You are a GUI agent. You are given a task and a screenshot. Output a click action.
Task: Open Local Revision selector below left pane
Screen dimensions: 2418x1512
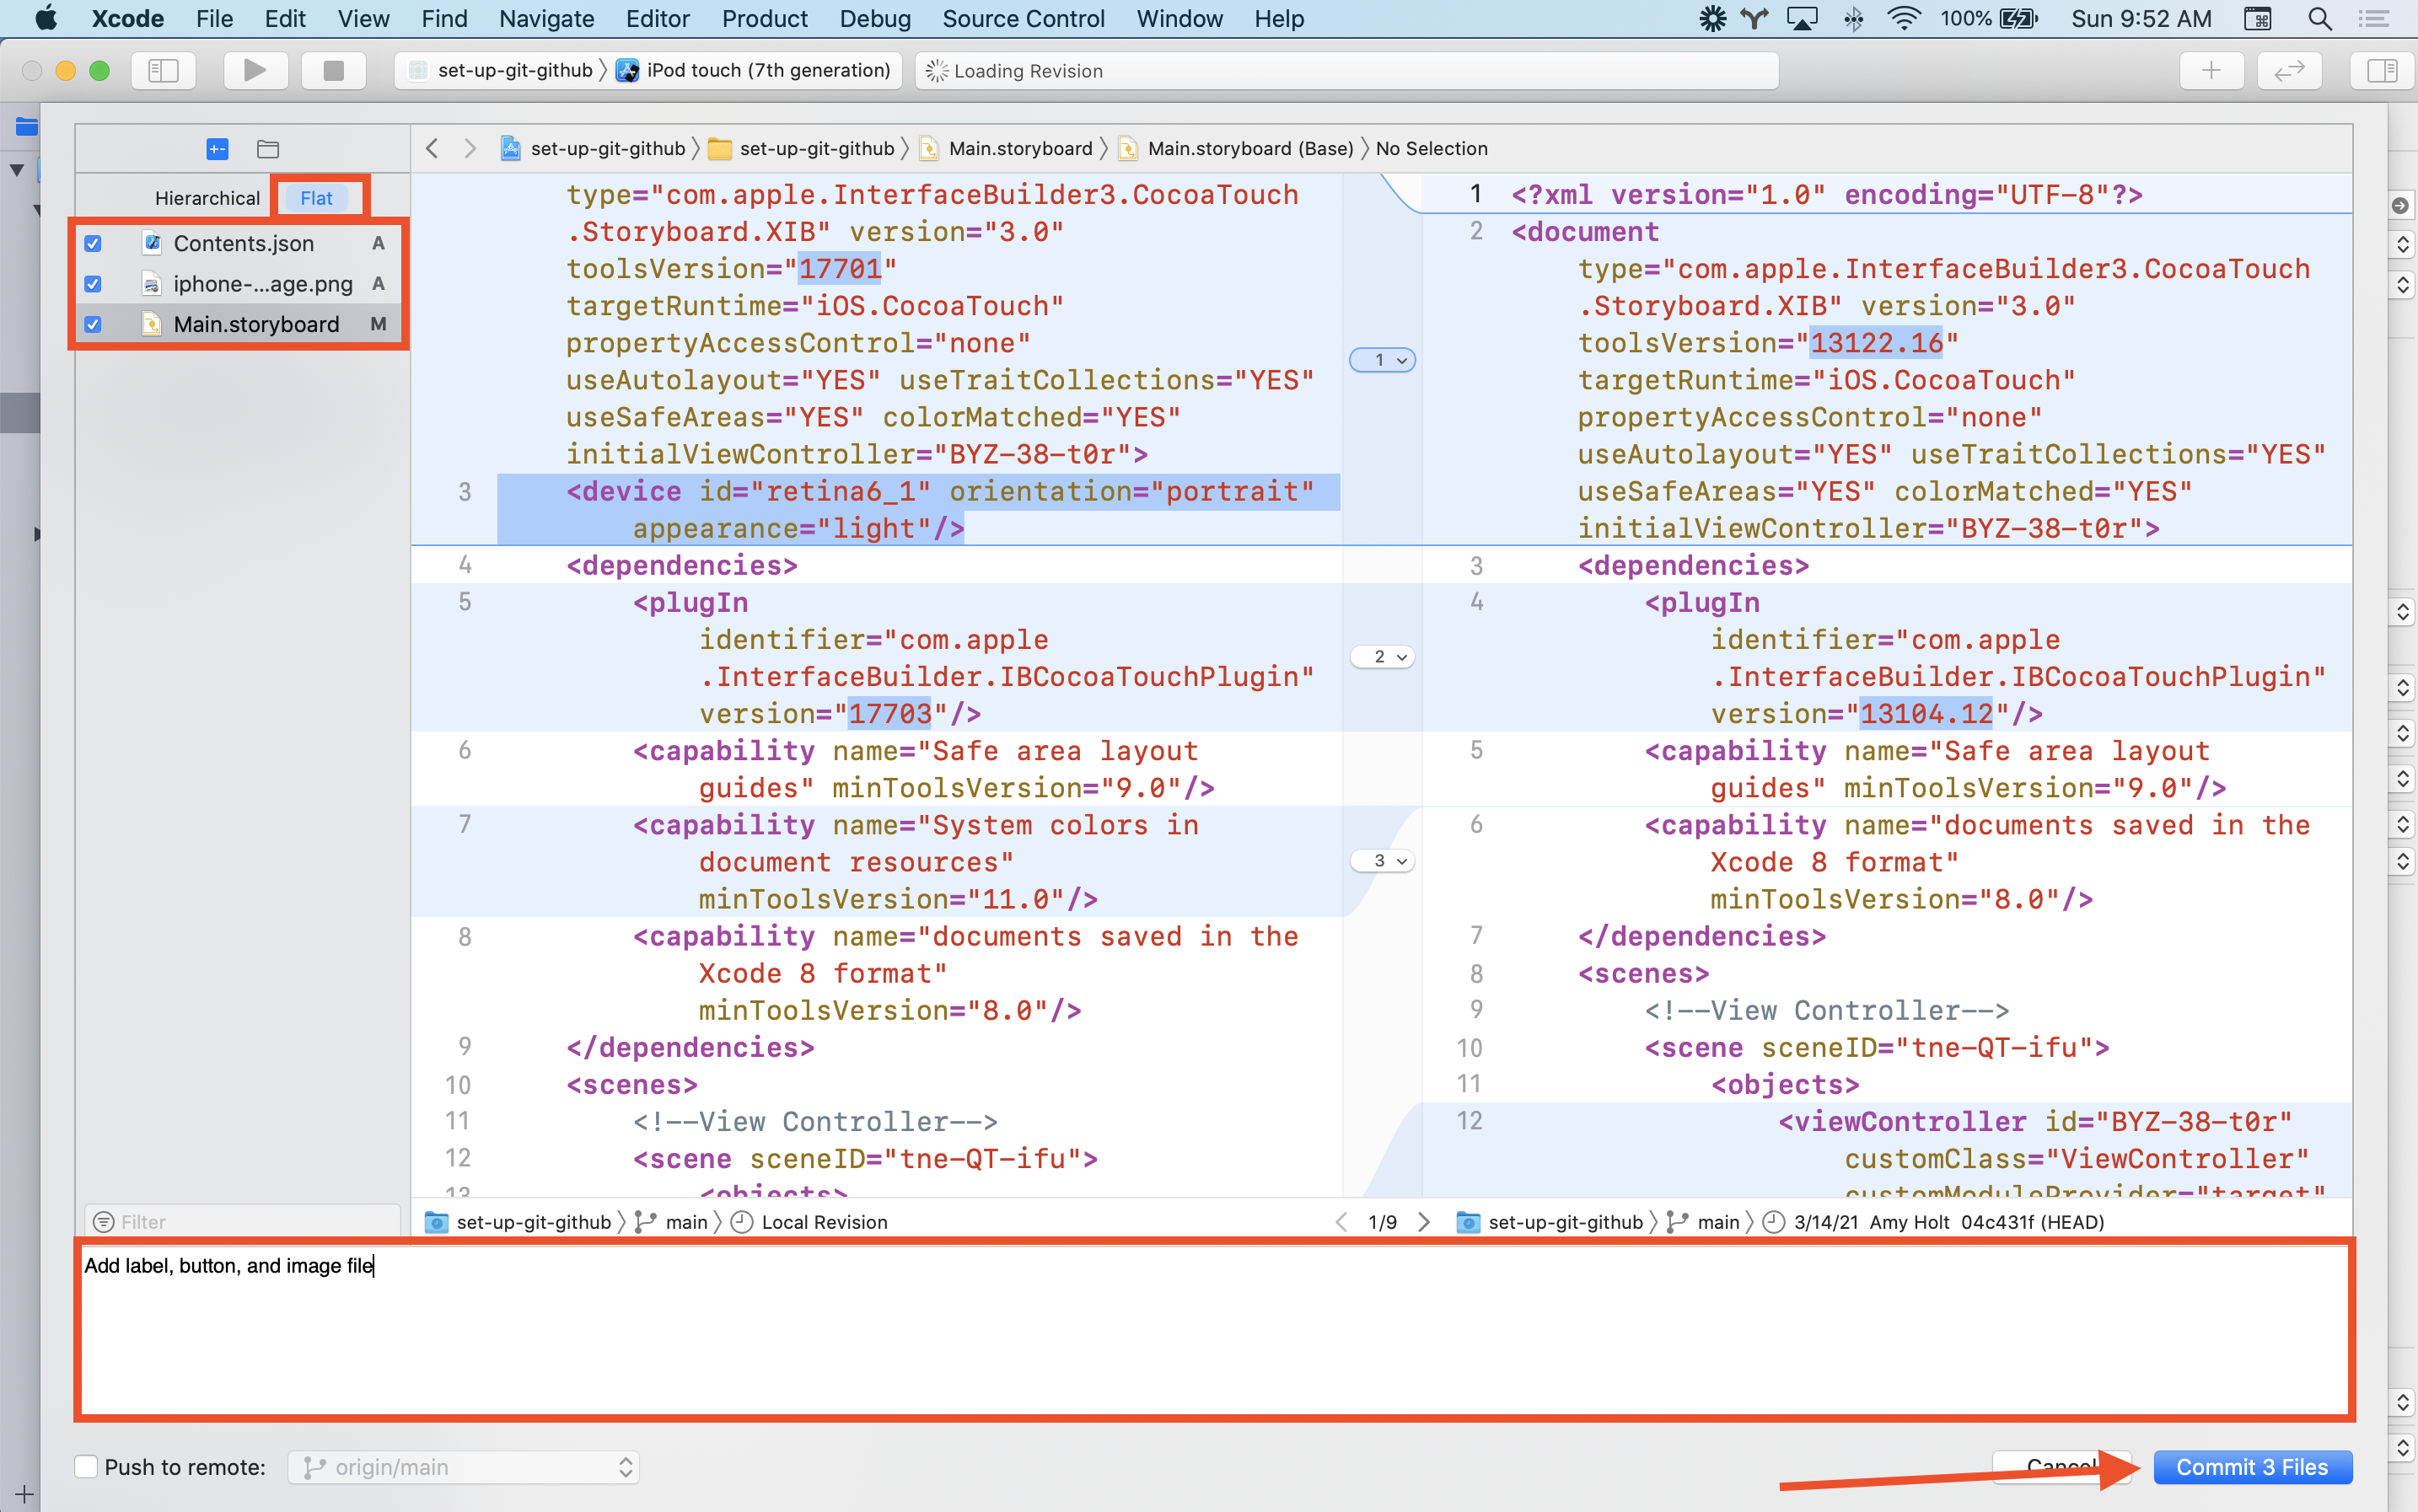pyautogui.click(x=810, y=1222)
